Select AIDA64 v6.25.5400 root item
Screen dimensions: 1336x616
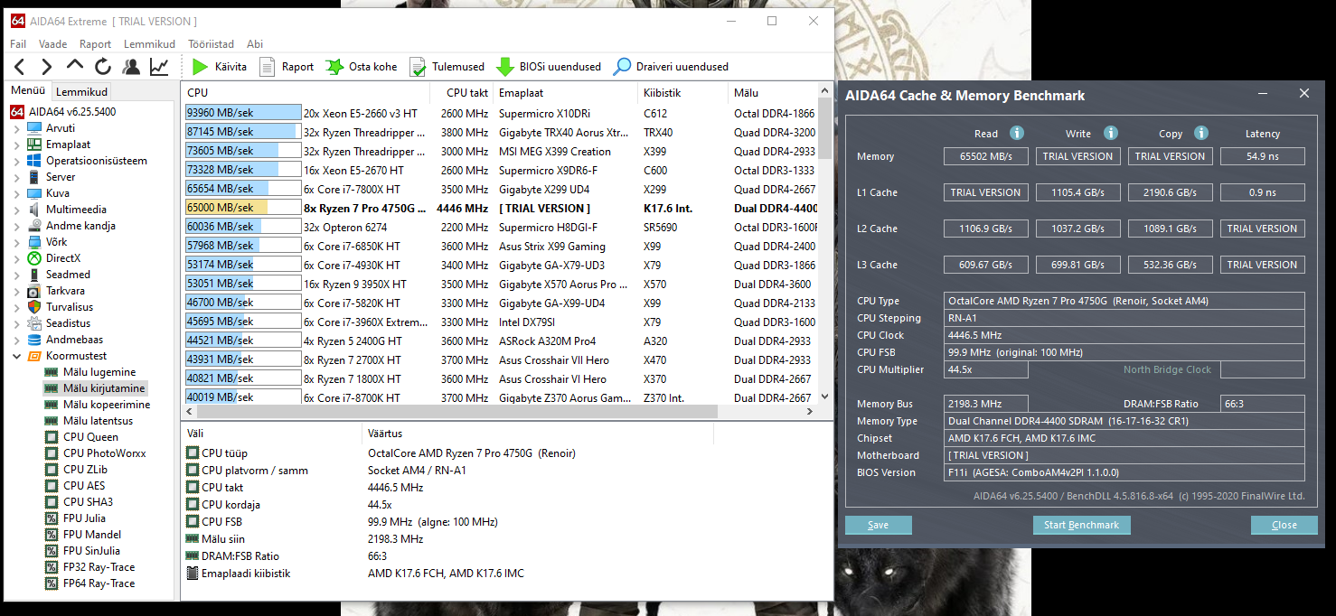point(71,112)
